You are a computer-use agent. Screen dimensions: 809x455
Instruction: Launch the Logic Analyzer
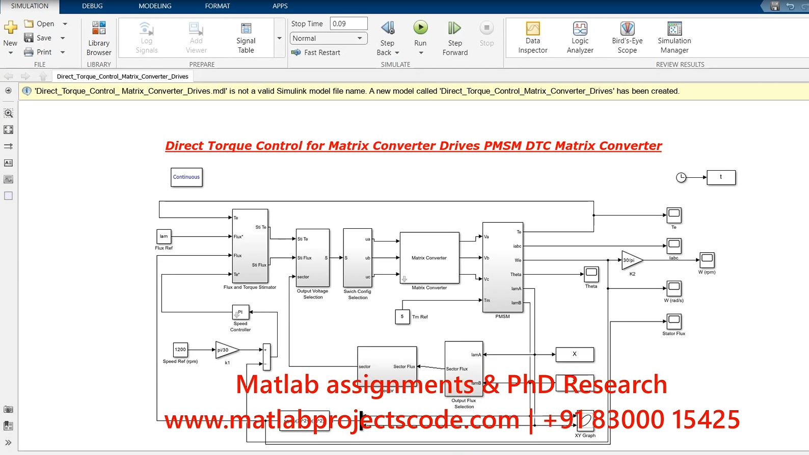pos(580,37)
